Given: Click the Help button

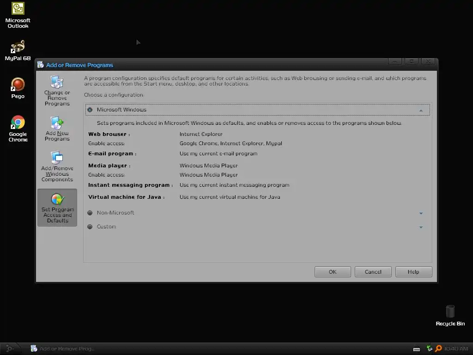Looking at the screenshot, I should (413, 272).
